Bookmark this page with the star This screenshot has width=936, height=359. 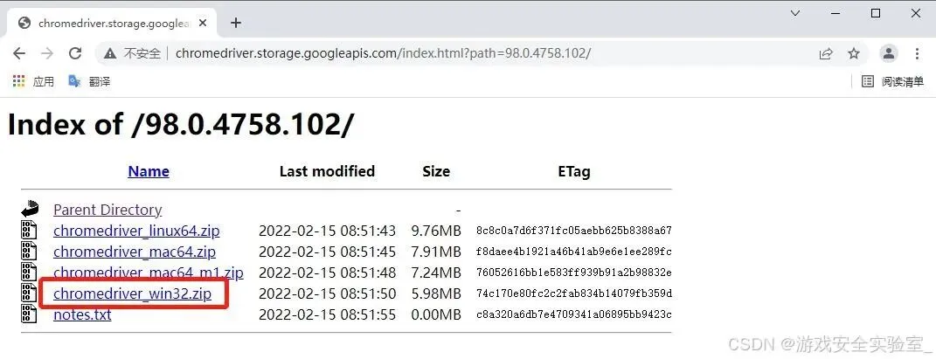pos(854,53)
